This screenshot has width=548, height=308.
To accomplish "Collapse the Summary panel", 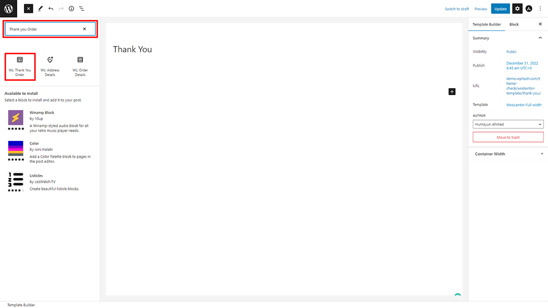I will point(540,38).
